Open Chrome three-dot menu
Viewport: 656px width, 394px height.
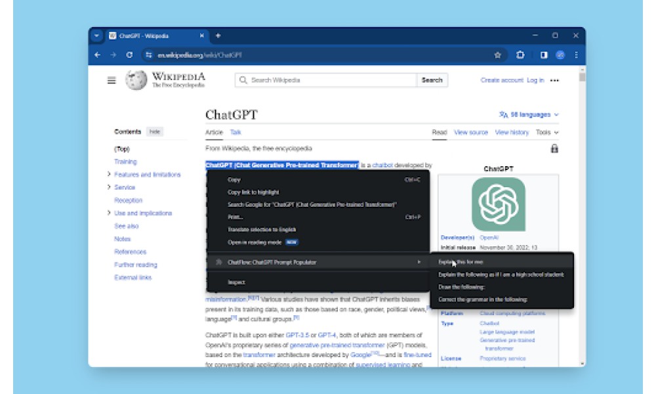pos(576,55)
